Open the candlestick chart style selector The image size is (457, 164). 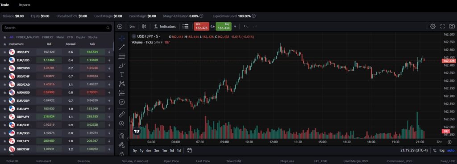click(x=144, y=26)
